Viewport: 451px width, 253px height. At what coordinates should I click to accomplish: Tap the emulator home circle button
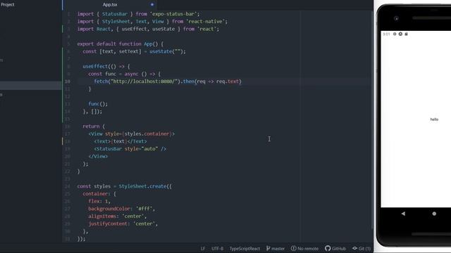(434, 214)
